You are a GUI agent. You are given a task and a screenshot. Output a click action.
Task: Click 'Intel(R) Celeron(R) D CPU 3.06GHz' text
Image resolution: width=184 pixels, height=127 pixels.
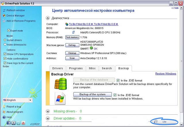click(x=100, y=32)
